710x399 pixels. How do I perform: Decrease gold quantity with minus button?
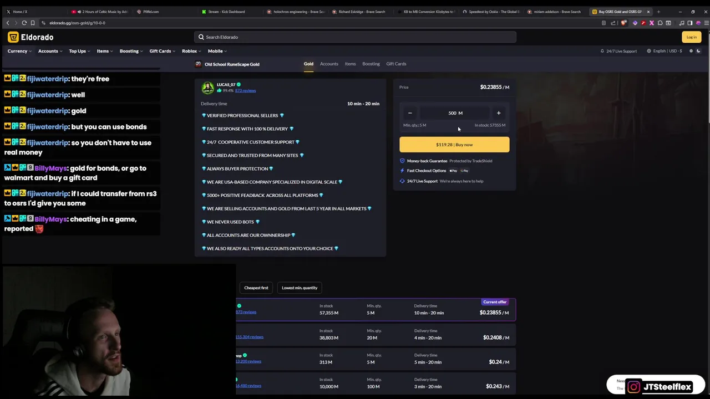[x=410, y=113]
